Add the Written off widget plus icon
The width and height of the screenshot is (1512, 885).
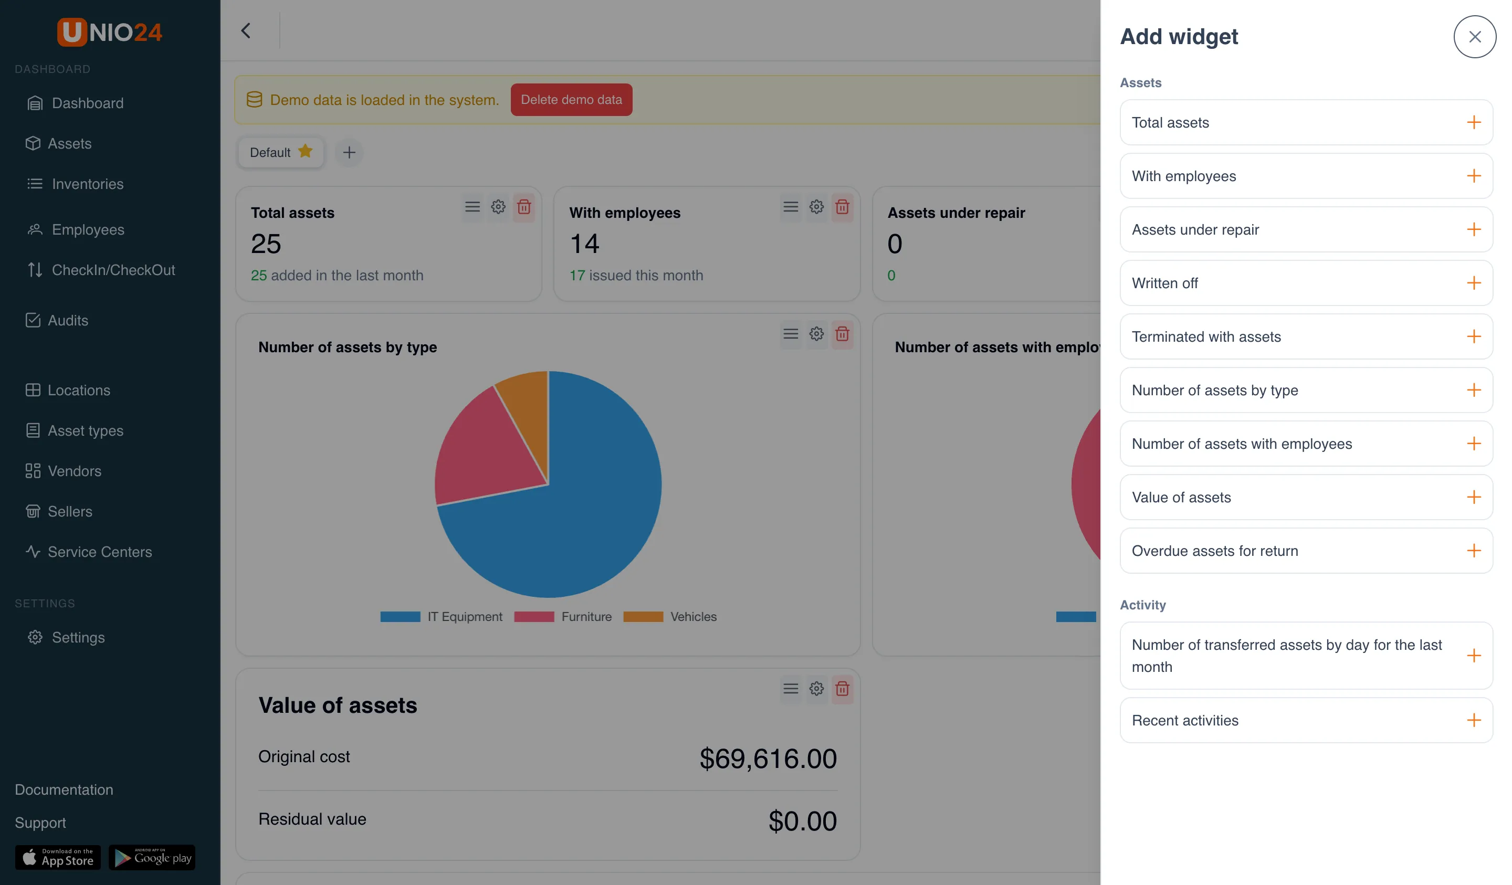coord(1474,282)
